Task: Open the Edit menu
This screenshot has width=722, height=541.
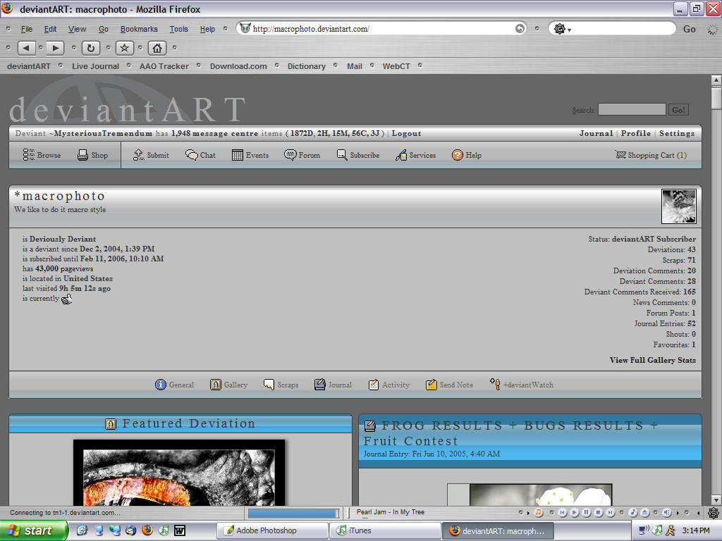Action: (x=50, y=29)
